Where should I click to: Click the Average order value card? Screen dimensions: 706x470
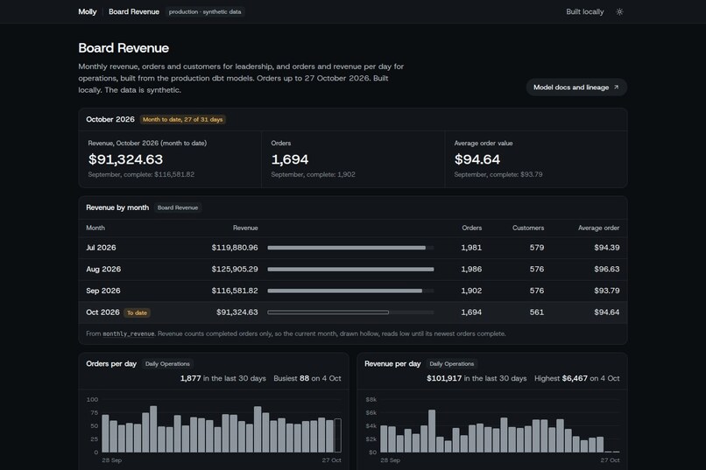pyautogui.click(x=536, y=159)
